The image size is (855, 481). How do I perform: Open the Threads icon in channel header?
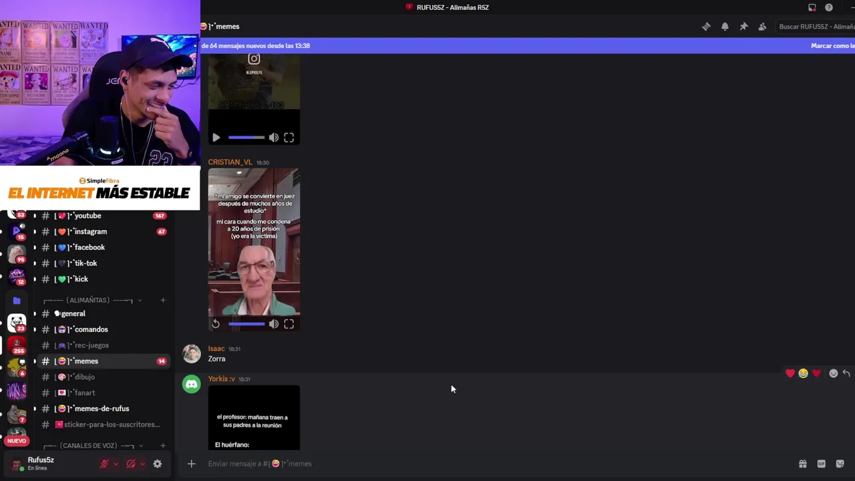706,27
